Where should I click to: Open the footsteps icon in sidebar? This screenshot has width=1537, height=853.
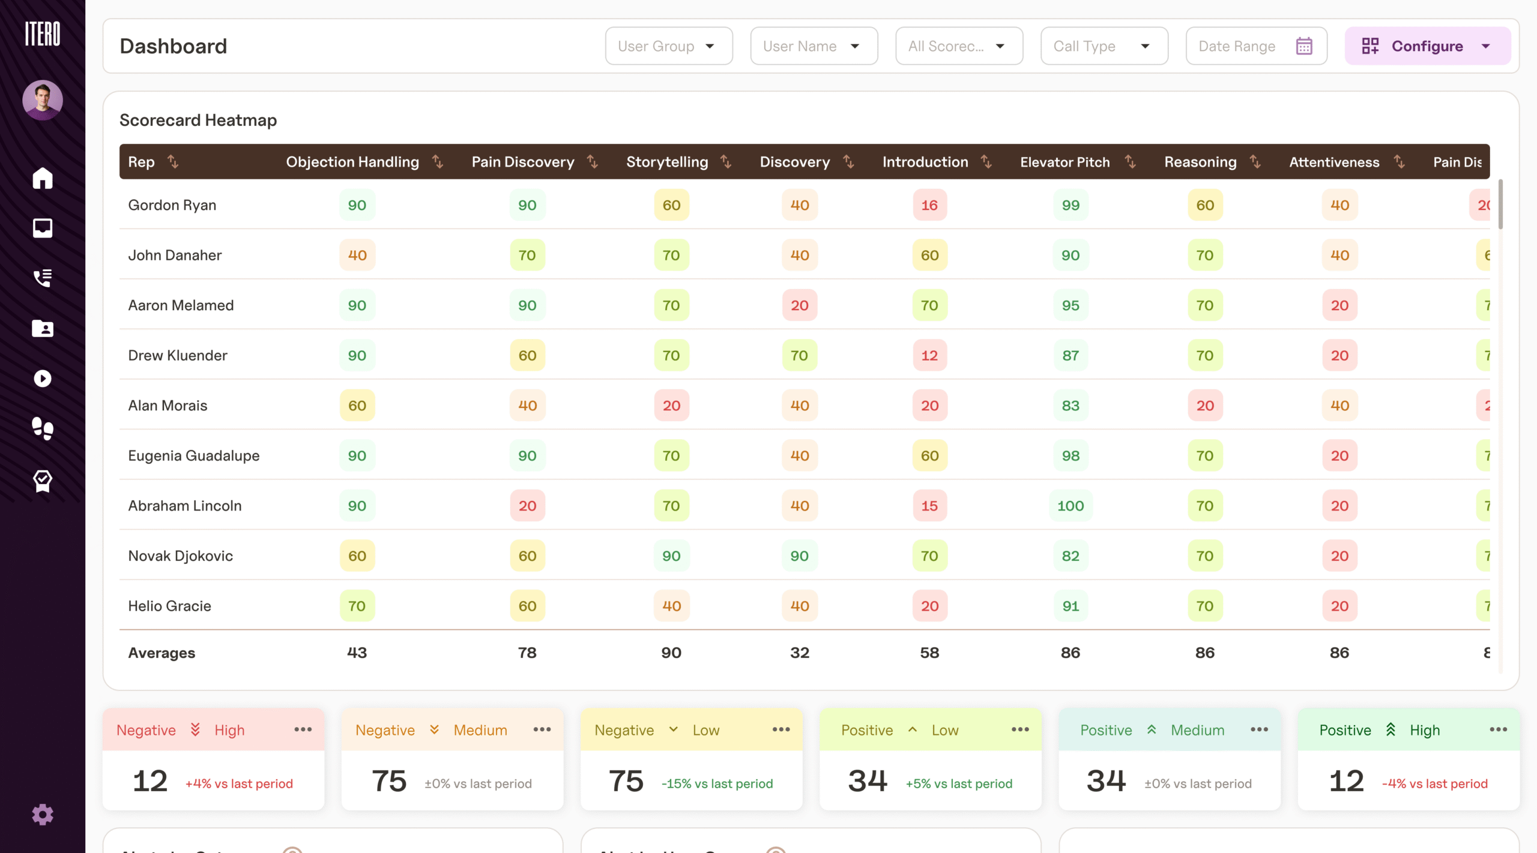point(43,428)
